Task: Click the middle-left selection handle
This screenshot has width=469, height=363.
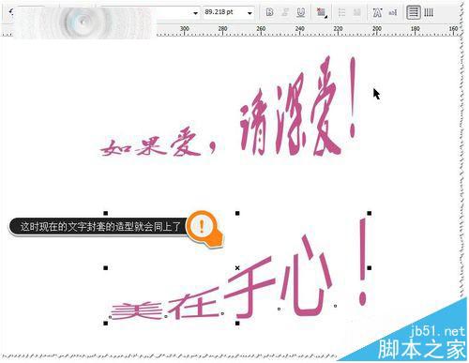Action: [106, 268]
